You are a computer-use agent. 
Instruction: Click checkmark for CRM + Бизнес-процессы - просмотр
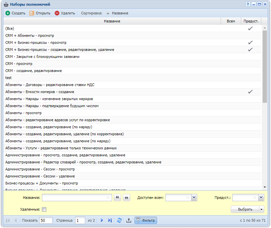pyautogui.click(x=251, y=43)
